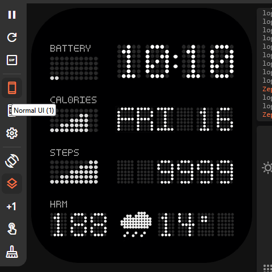Rotate the device with the rotate icon
Viewport: 272px width, 272px height.
tap(12, 161)
